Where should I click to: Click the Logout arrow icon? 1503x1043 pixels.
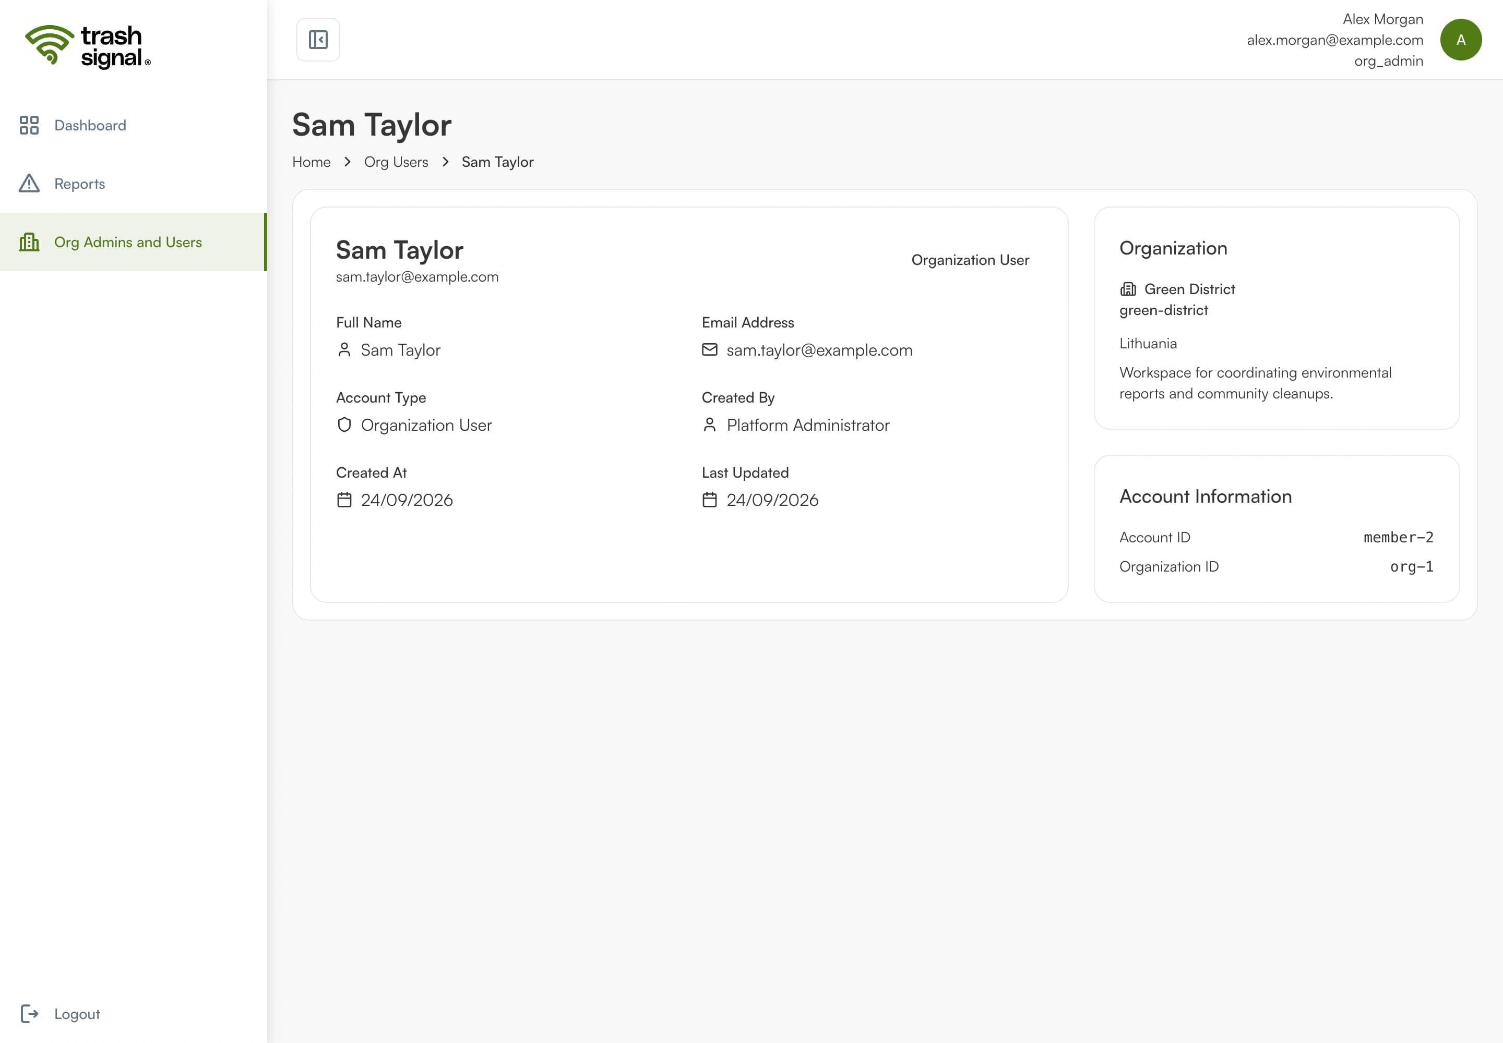29,1014
